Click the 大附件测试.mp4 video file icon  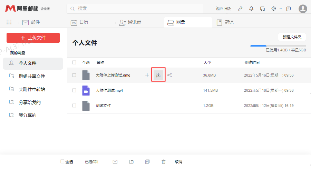pyautogui.click(x=86, y=90)
